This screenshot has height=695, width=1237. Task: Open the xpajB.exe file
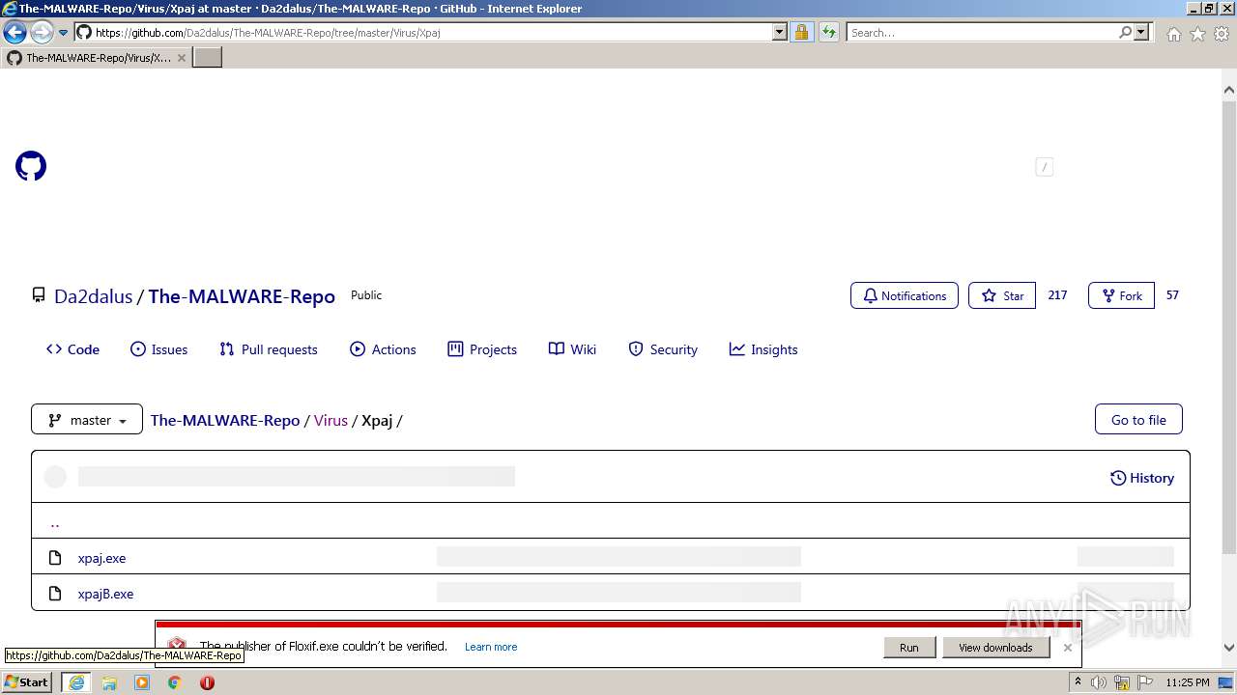coord(105,594)
